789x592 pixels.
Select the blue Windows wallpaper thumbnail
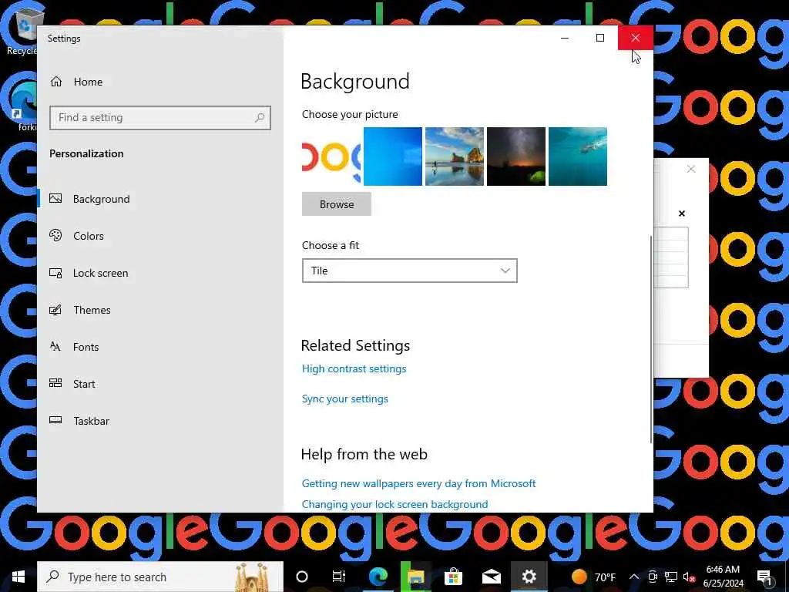pyautogui.click(x=392, y=156)
